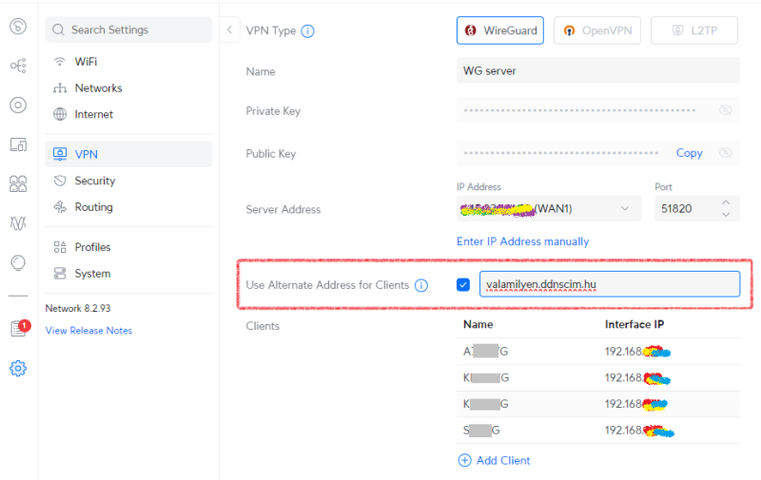
Task: Reveal the Private Key with eye icon
Action: [726, 111]
